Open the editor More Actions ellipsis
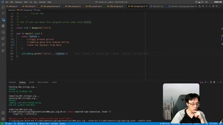Viewport: 223px width, 125px height. pyautogui.click(x=220, y=6)
